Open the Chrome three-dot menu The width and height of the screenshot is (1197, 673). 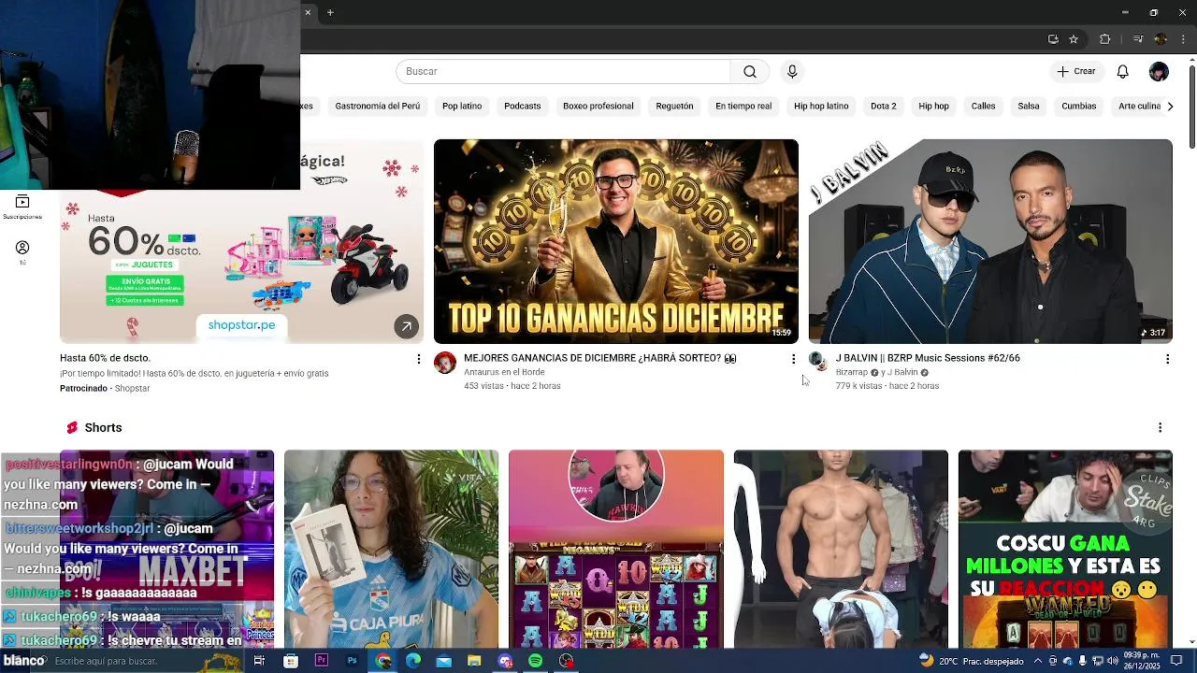pos(1183,39)
